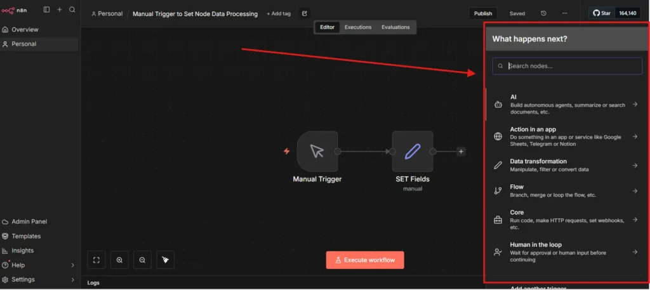Click the What happens next? heading
Viewport: 650px width, 290px height.
(x=529, y=39)
